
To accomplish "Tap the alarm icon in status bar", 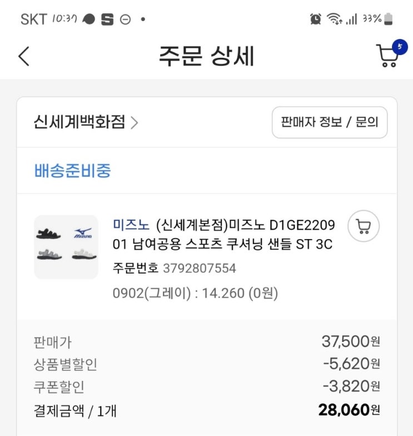I will (316, 19).
